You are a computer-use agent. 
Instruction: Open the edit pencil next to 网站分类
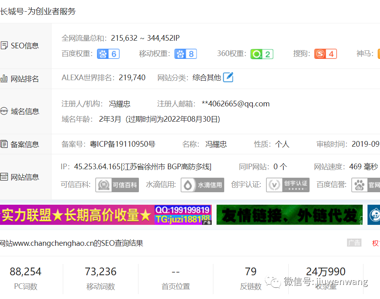228,77
